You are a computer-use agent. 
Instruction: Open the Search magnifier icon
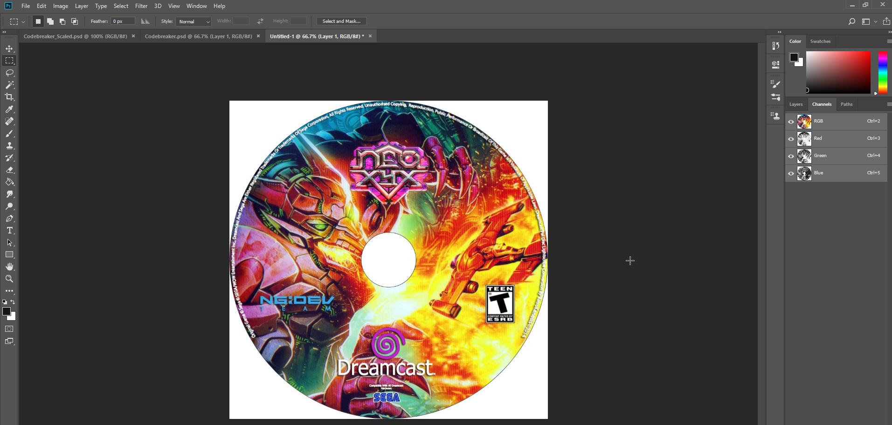click(x=851, y=21)
